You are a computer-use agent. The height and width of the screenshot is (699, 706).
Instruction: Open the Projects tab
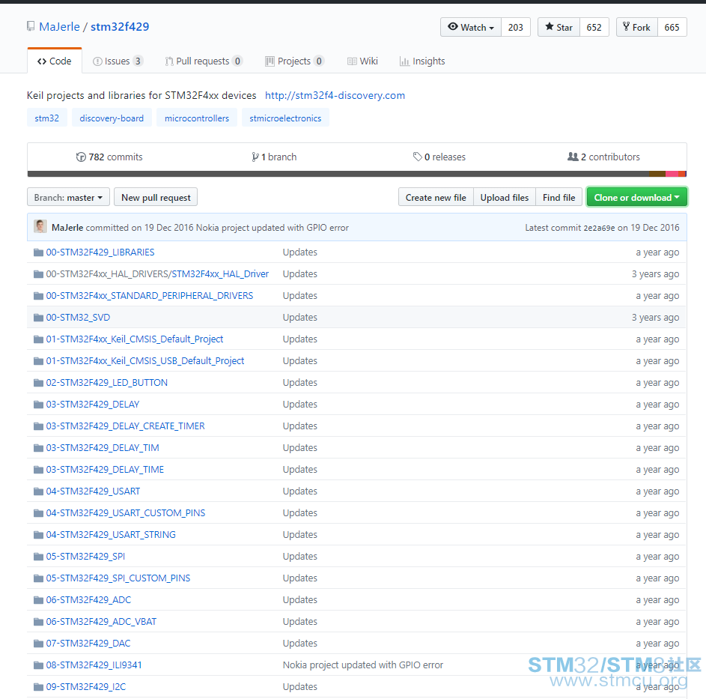point(294,61)
